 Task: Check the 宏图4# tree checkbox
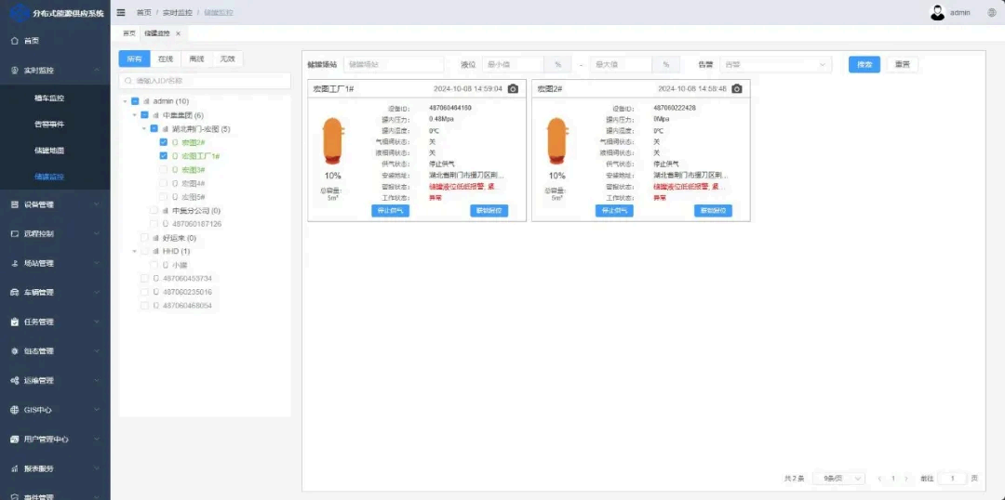coord(164,183)
